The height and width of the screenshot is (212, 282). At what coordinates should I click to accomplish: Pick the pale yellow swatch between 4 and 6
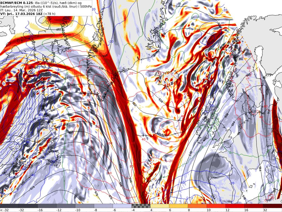[x=160, y=206]
